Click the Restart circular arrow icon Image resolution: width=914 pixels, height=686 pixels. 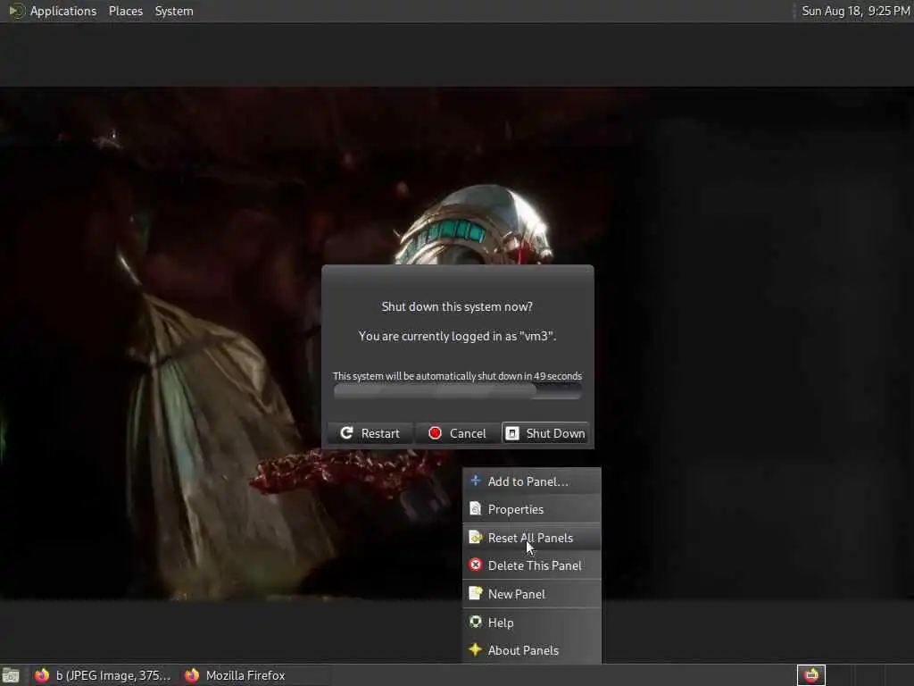pos(347,433)
